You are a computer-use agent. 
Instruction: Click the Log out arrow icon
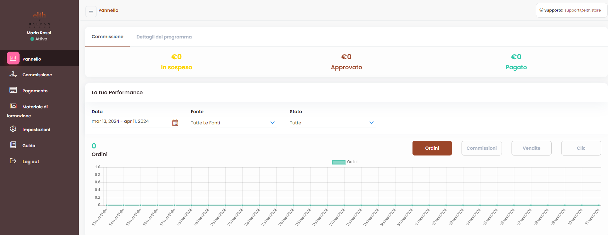[x=13, y=161]
